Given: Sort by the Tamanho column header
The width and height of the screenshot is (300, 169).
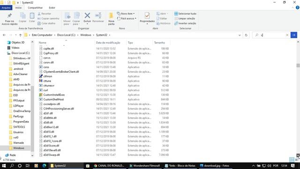Looking at the screenshot, I should pyautogui.click(x=159, y=43).
